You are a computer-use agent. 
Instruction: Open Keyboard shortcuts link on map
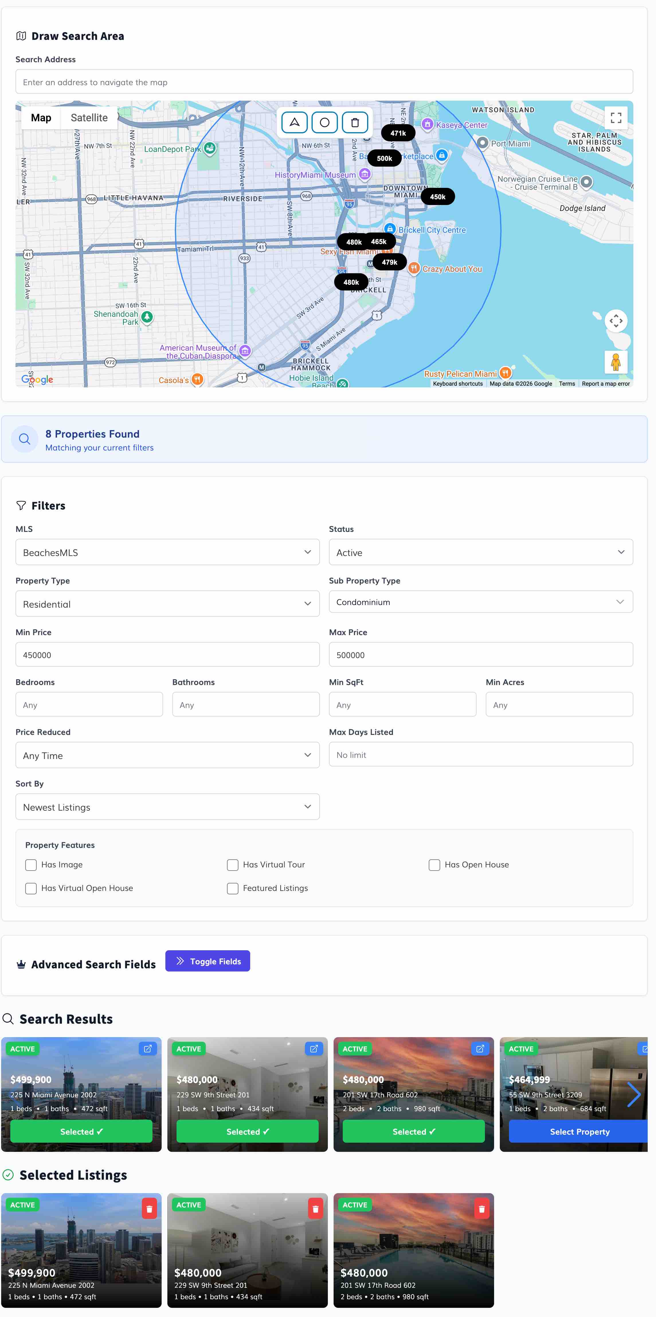458,383
